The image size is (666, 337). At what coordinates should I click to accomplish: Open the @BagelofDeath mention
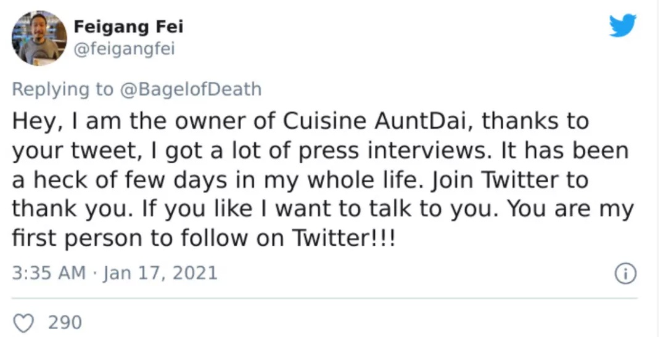pyautogui.click(x=191, y=89)
